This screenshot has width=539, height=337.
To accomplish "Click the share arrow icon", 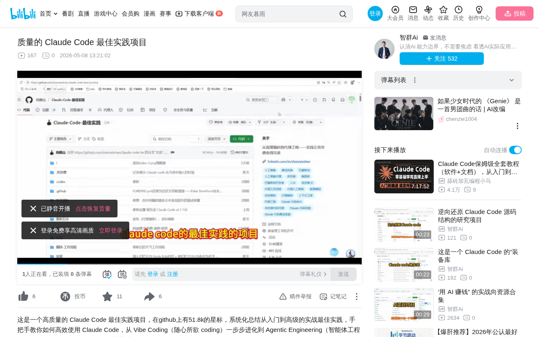I will point(149,297).
